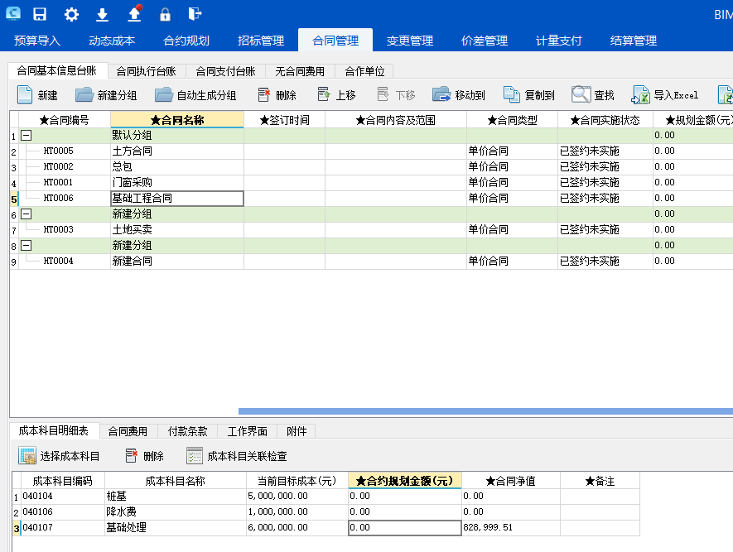Switch to 合作单位 tab
Image resolution: width=733 pixels, height=552 pixels.
364,71
